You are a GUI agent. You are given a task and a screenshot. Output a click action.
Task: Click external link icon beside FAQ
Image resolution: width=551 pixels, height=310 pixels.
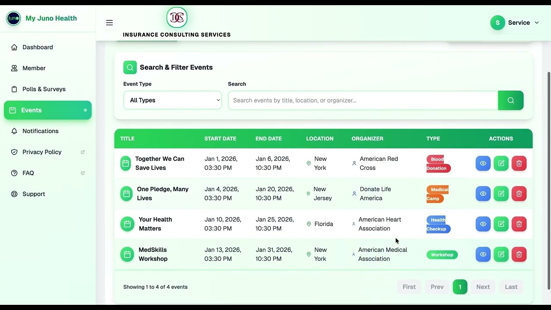coord(83,173)
